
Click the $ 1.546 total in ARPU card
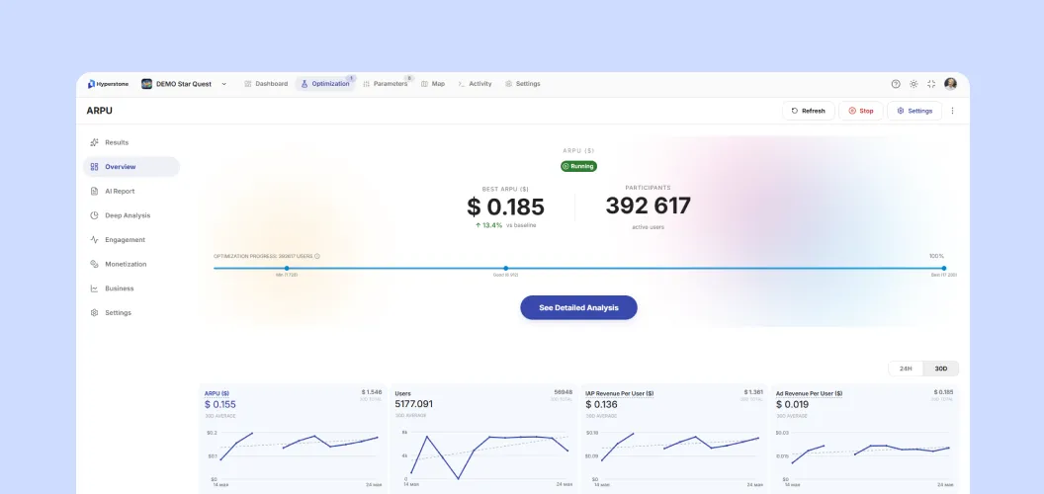(372, 392)
